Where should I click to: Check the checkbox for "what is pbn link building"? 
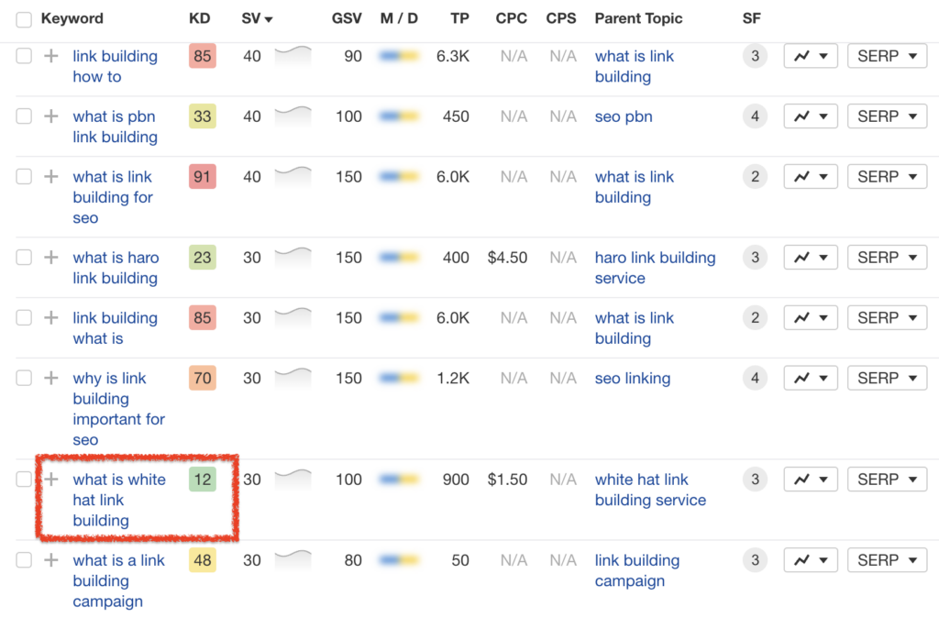23,116
